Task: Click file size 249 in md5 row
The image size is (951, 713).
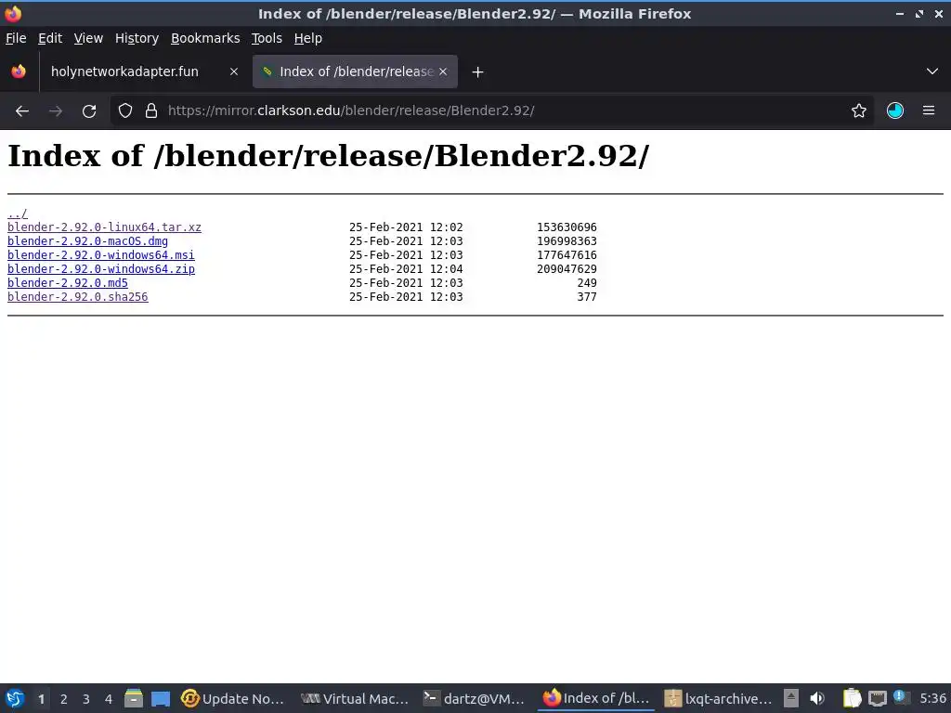Action: (x=587, y=283)
